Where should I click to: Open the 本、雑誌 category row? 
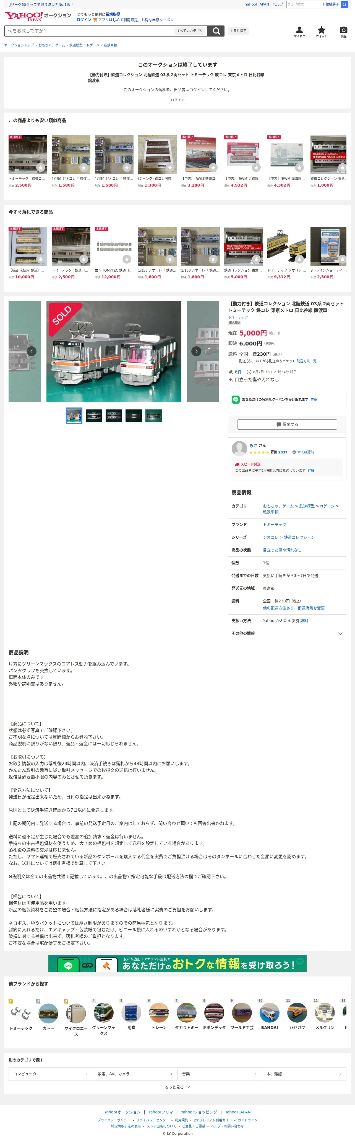pyautogui.click(x=304, y=1074)
